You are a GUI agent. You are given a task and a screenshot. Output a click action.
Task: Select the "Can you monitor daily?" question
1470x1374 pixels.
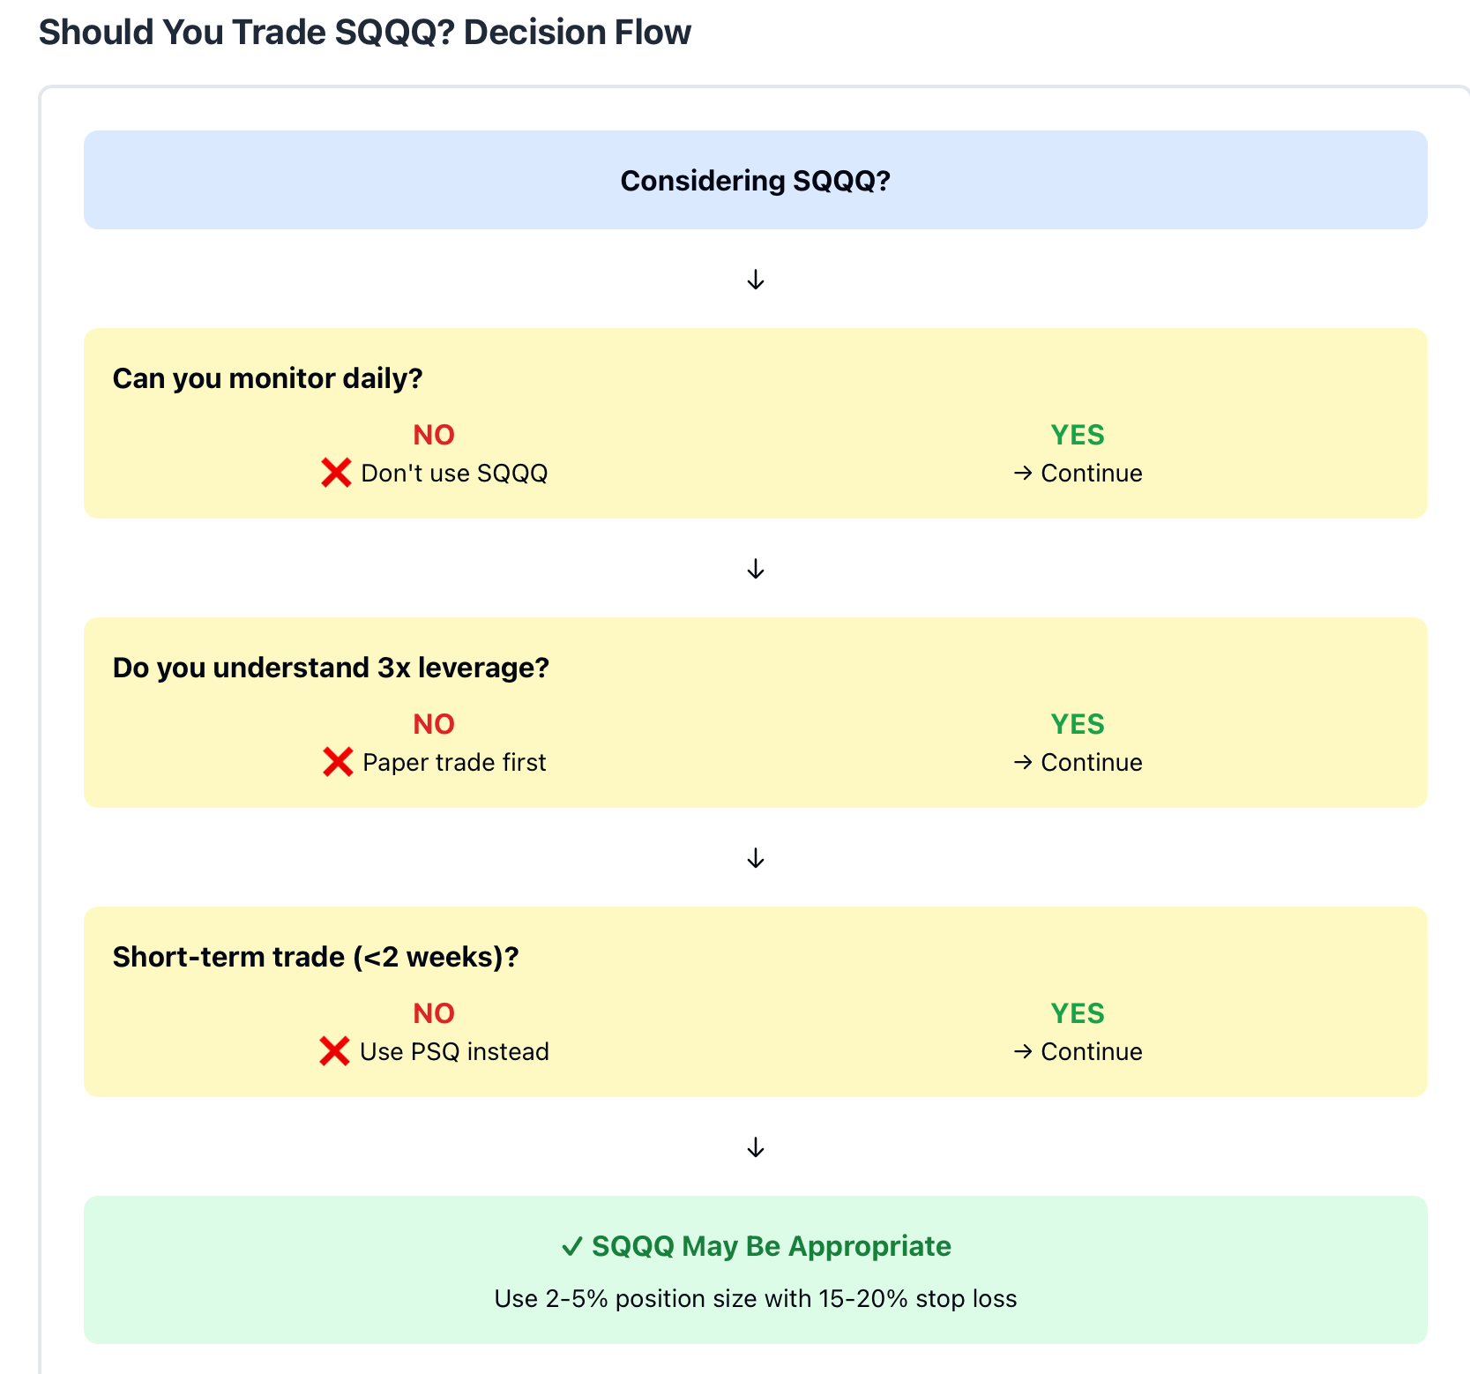[x=267, y=378]
